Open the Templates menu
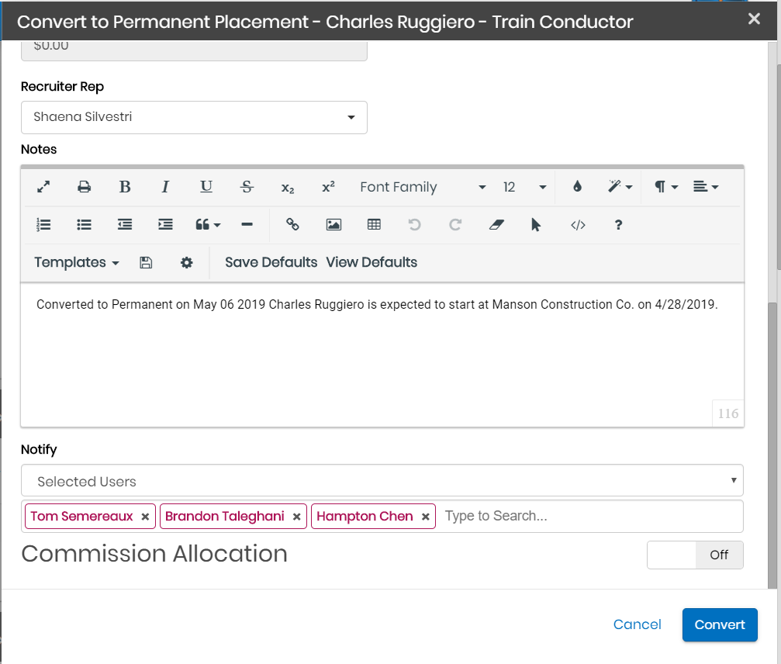The width and height of the screenshot is (781, 664). pos(76,263)
